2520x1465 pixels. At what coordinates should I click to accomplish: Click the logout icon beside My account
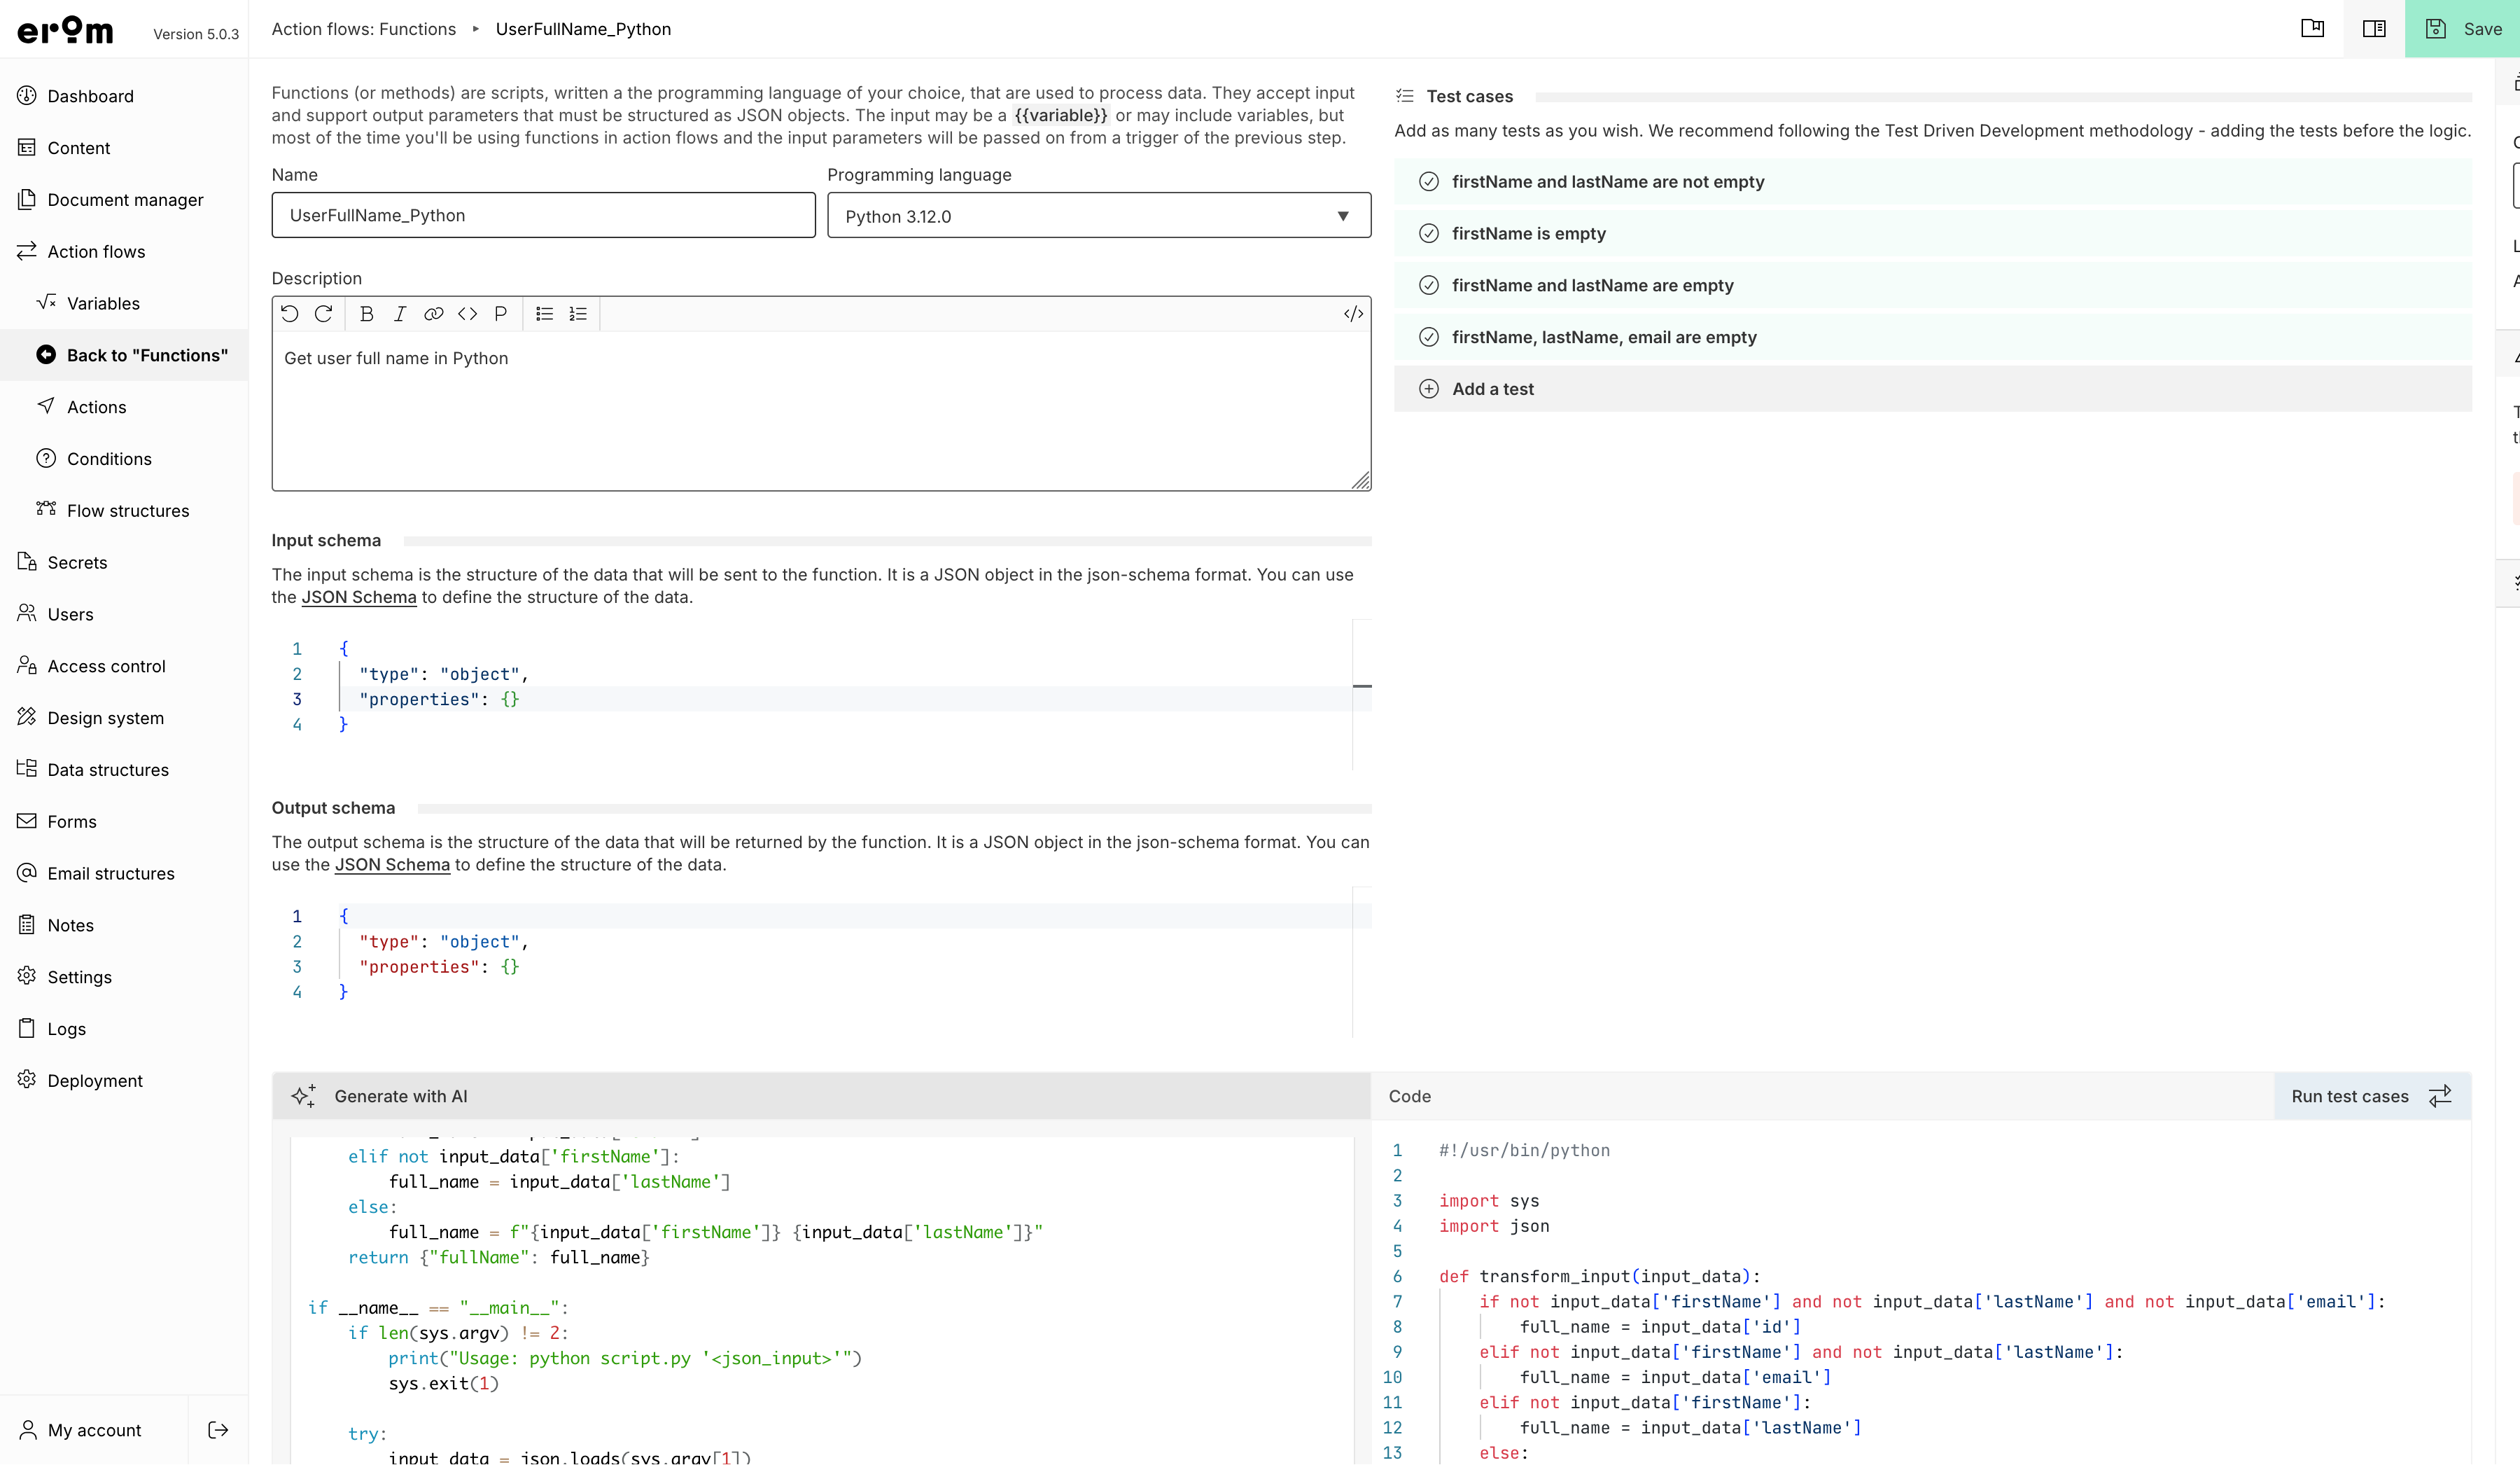[x=218, y=1430]
